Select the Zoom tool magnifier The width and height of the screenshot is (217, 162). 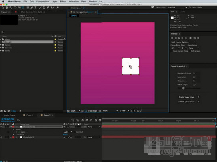10,8
